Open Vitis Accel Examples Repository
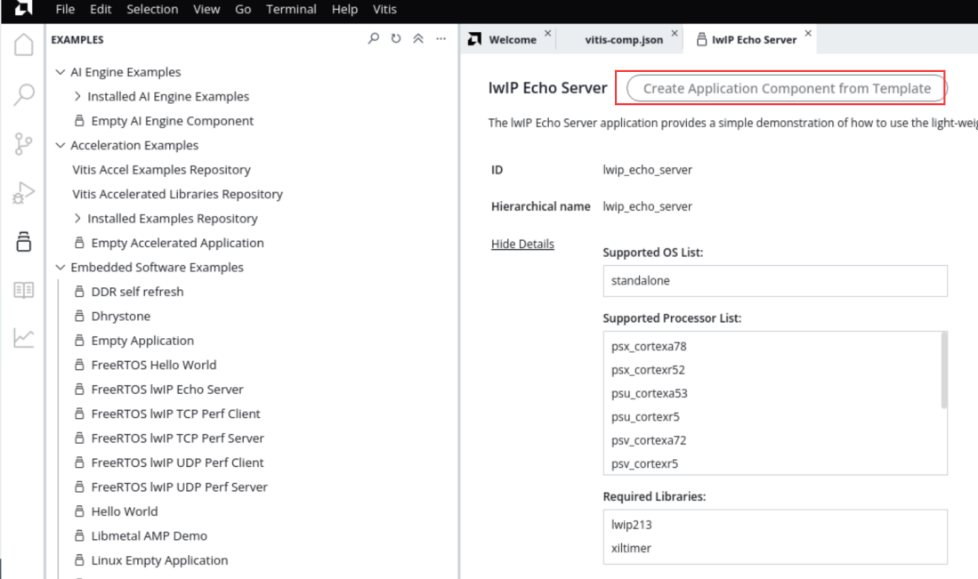 (161, 170)
